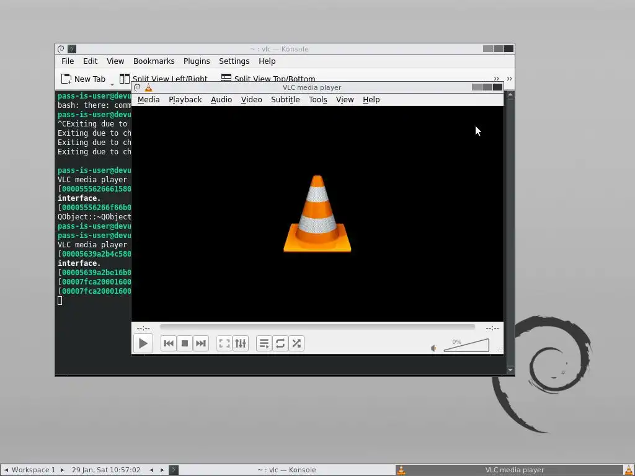Click the VLC seek progress bar
The image size is (635, 476).
317,327
